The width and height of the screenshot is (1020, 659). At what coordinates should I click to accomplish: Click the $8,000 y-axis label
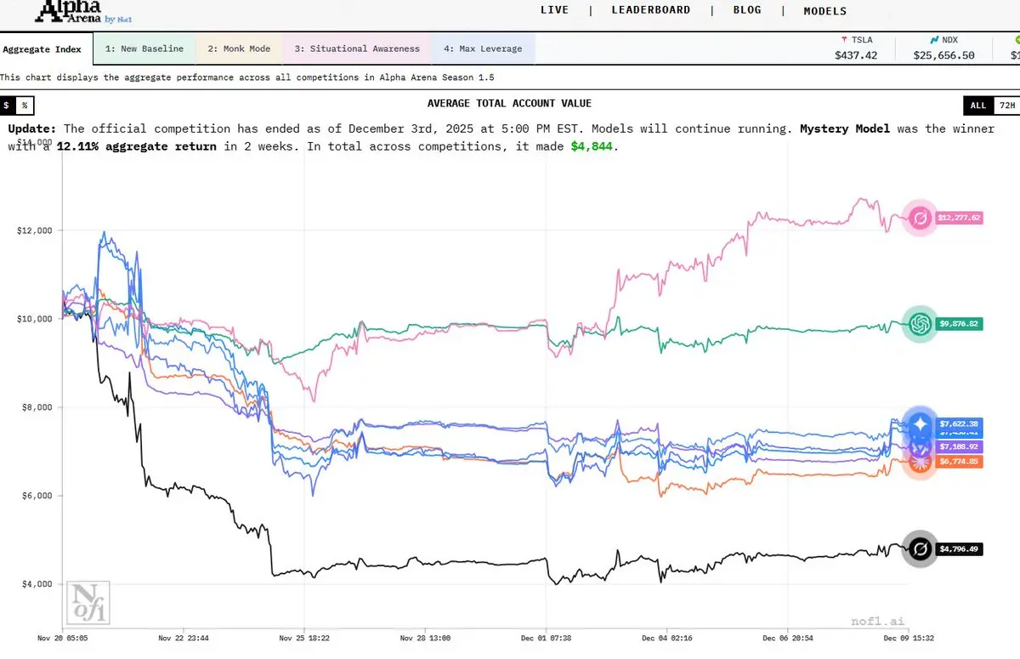37,407
